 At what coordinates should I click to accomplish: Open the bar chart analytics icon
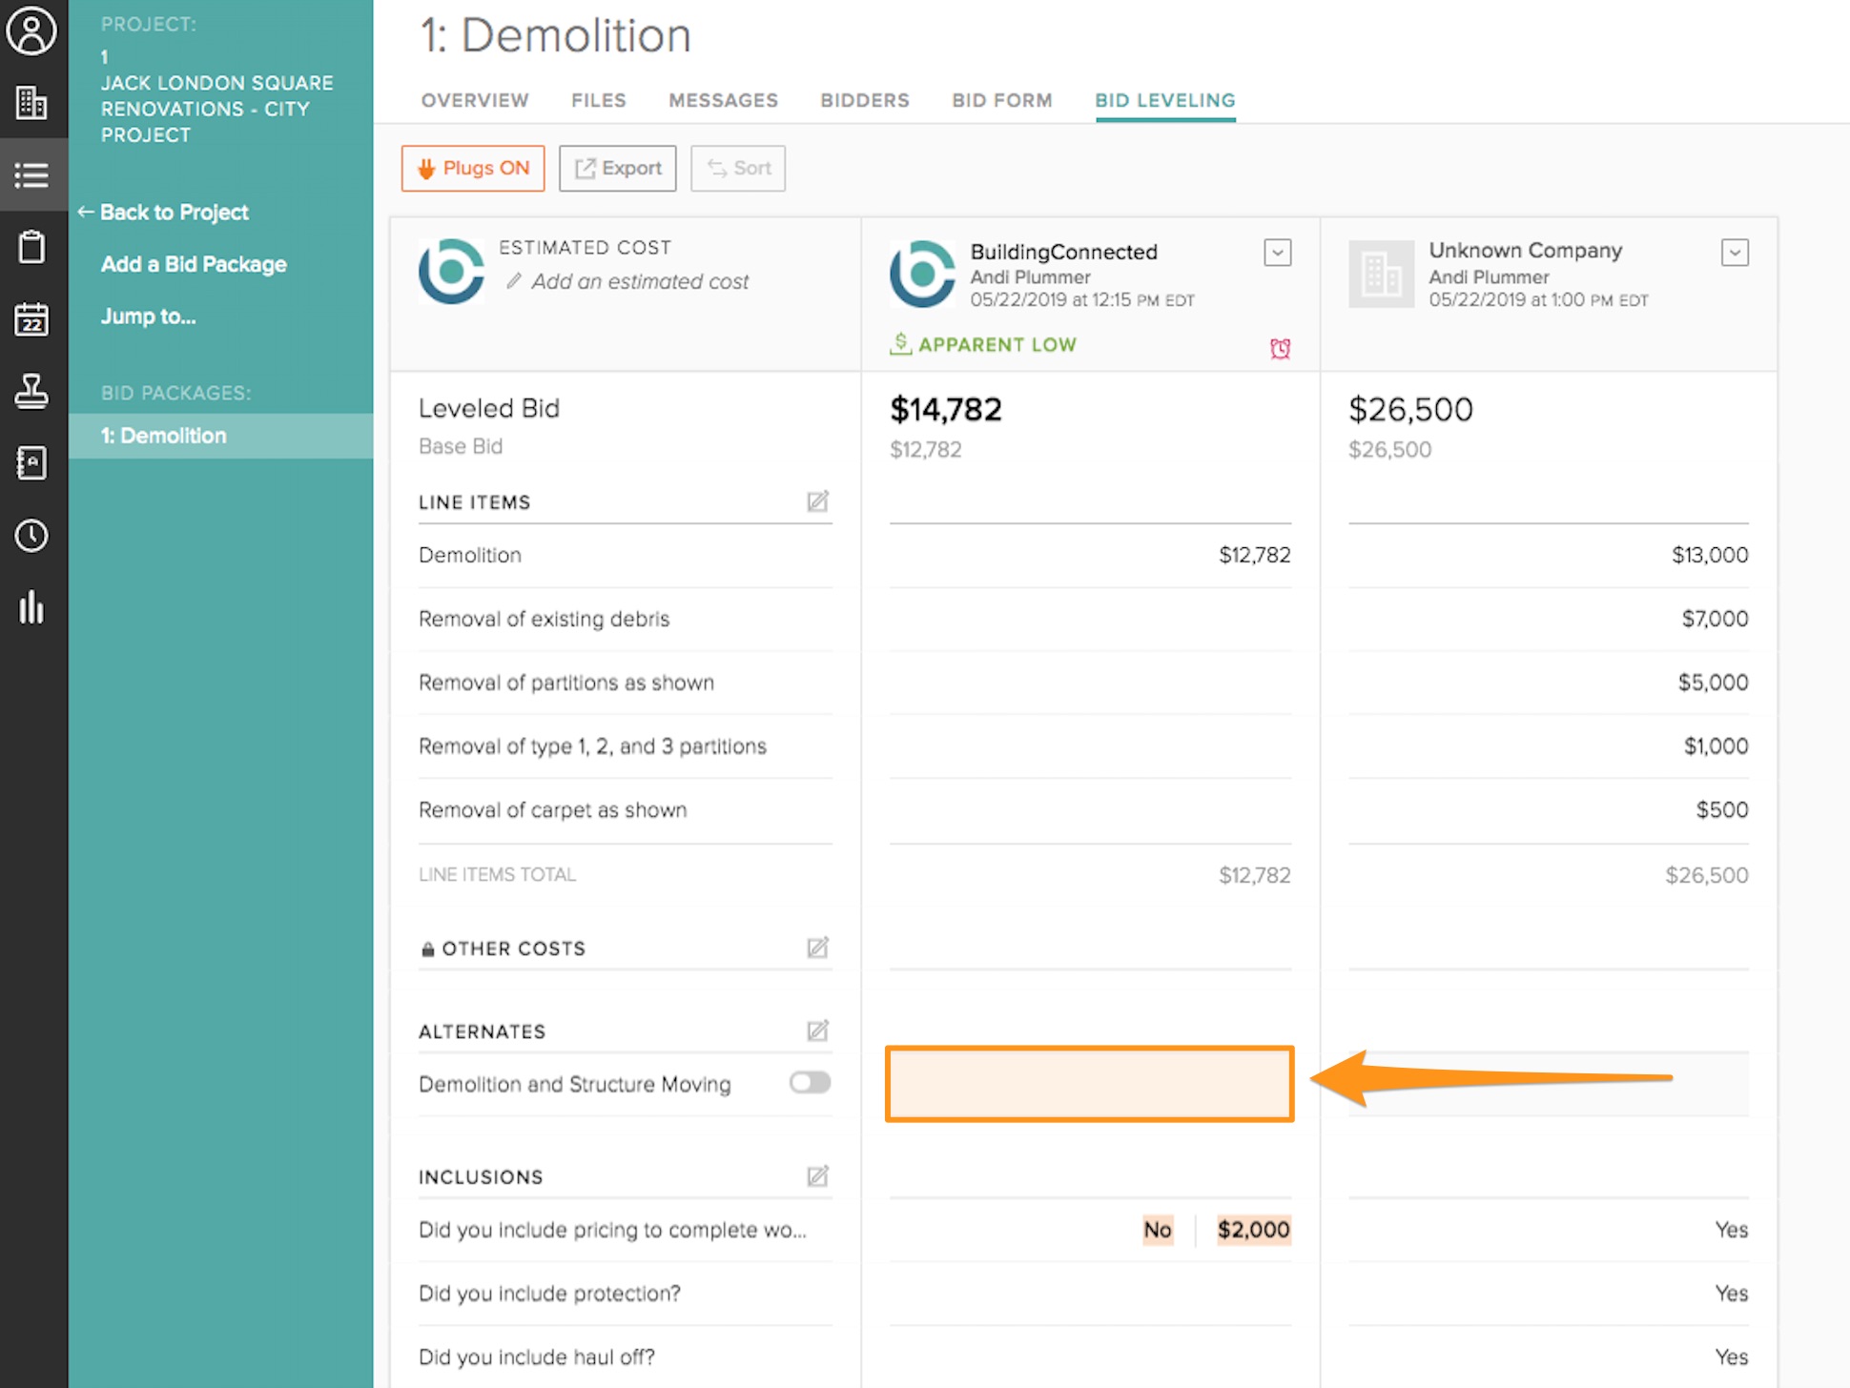(31, 607)
